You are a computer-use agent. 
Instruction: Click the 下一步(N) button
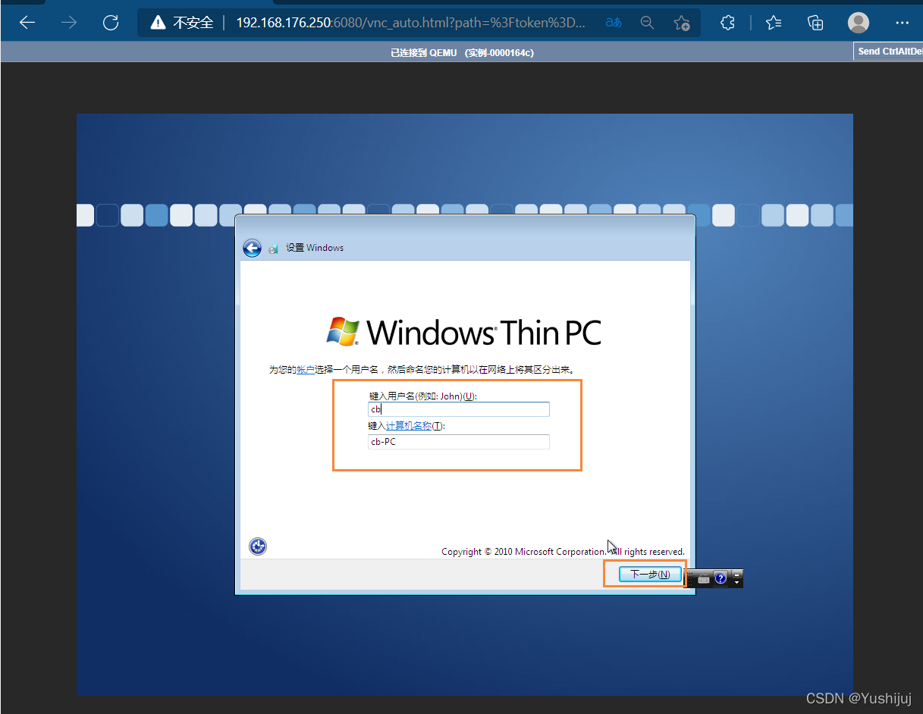(650, 575)
